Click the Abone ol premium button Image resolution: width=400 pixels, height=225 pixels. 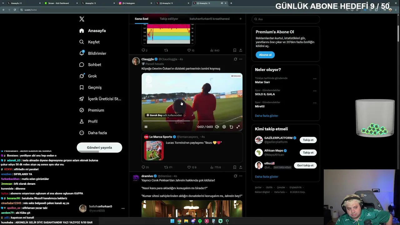pos(265,55)
